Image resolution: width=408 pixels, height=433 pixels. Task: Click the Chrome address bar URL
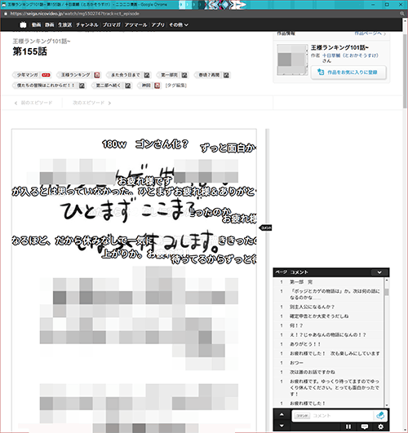(74, 14)
